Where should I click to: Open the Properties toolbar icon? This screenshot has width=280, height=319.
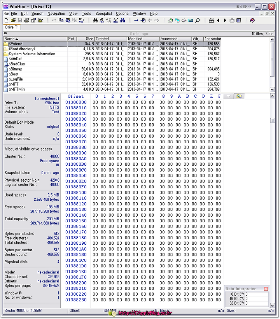33,20
